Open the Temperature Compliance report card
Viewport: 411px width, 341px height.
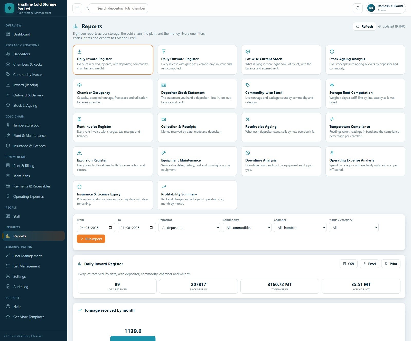pyautogui.click(x=365, y=128)
